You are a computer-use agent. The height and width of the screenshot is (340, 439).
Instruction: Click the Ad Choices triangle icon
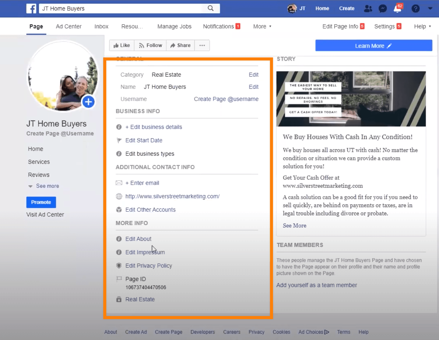(327, 332)
